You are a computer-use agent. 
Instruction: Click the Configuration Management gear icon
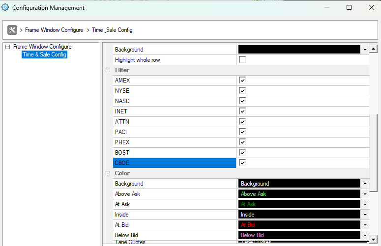click(x=5, y=7)
